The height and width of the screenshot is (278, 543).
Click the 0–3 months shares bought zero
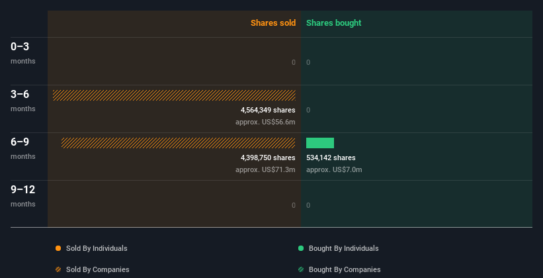click(x=308, y=62)
